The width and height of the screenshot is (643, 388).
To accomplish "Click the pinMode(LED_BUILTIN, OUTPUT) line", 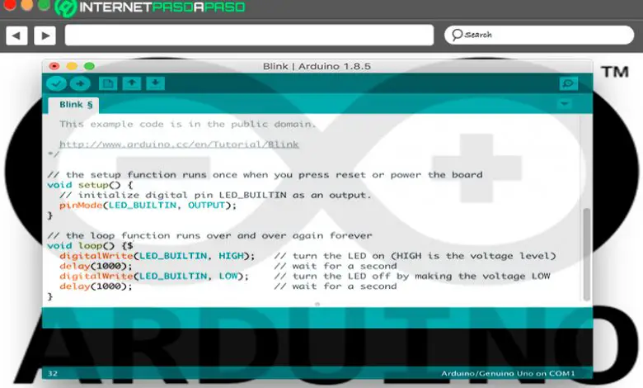I will click(148, 206).
